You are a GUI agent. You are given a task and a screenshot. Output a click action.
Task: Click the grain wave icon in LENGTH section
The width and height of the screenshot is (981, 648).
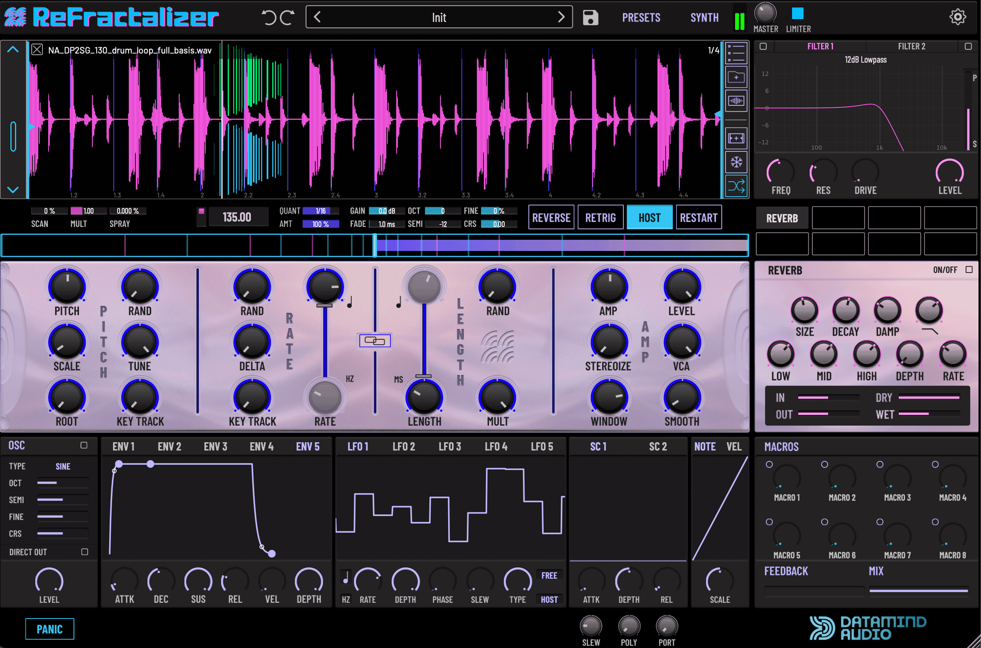click(x=497, y=346)
